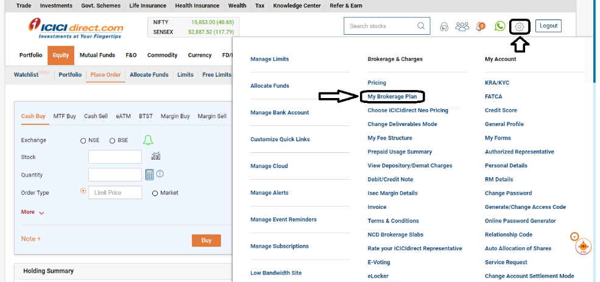Click the orange Buy button
The image size is (600, 282).
(206, 241)
